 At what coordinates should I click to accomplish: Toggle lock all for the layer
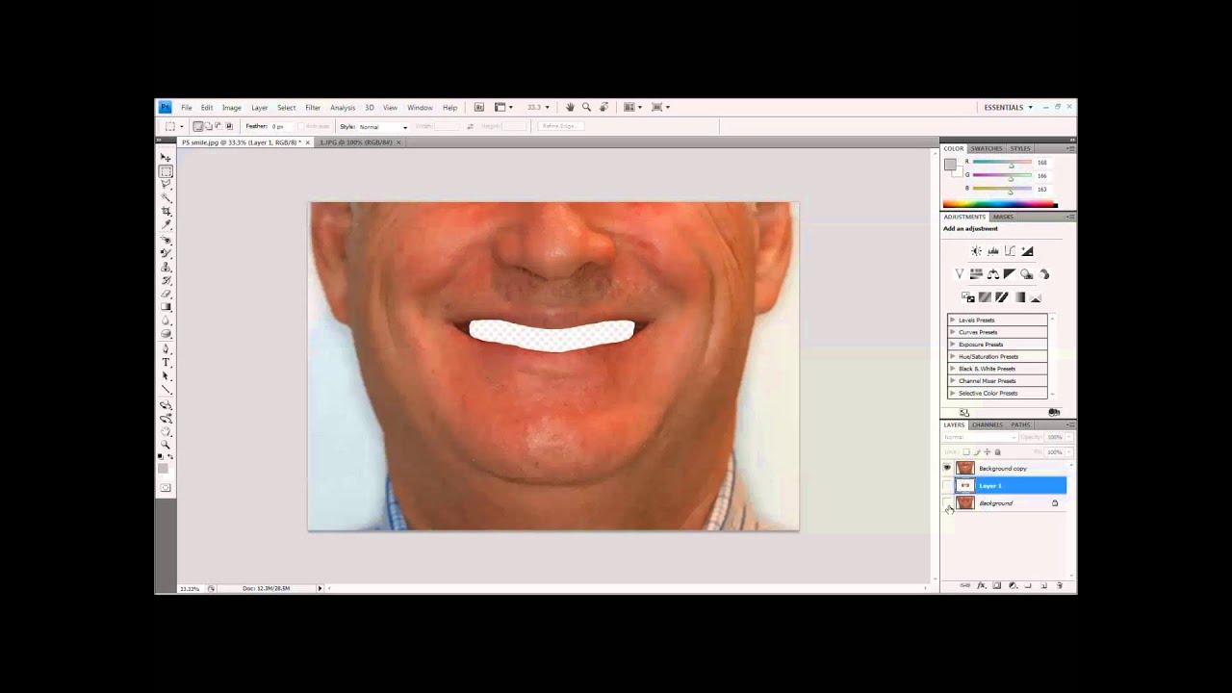click(x=997, y=451)
